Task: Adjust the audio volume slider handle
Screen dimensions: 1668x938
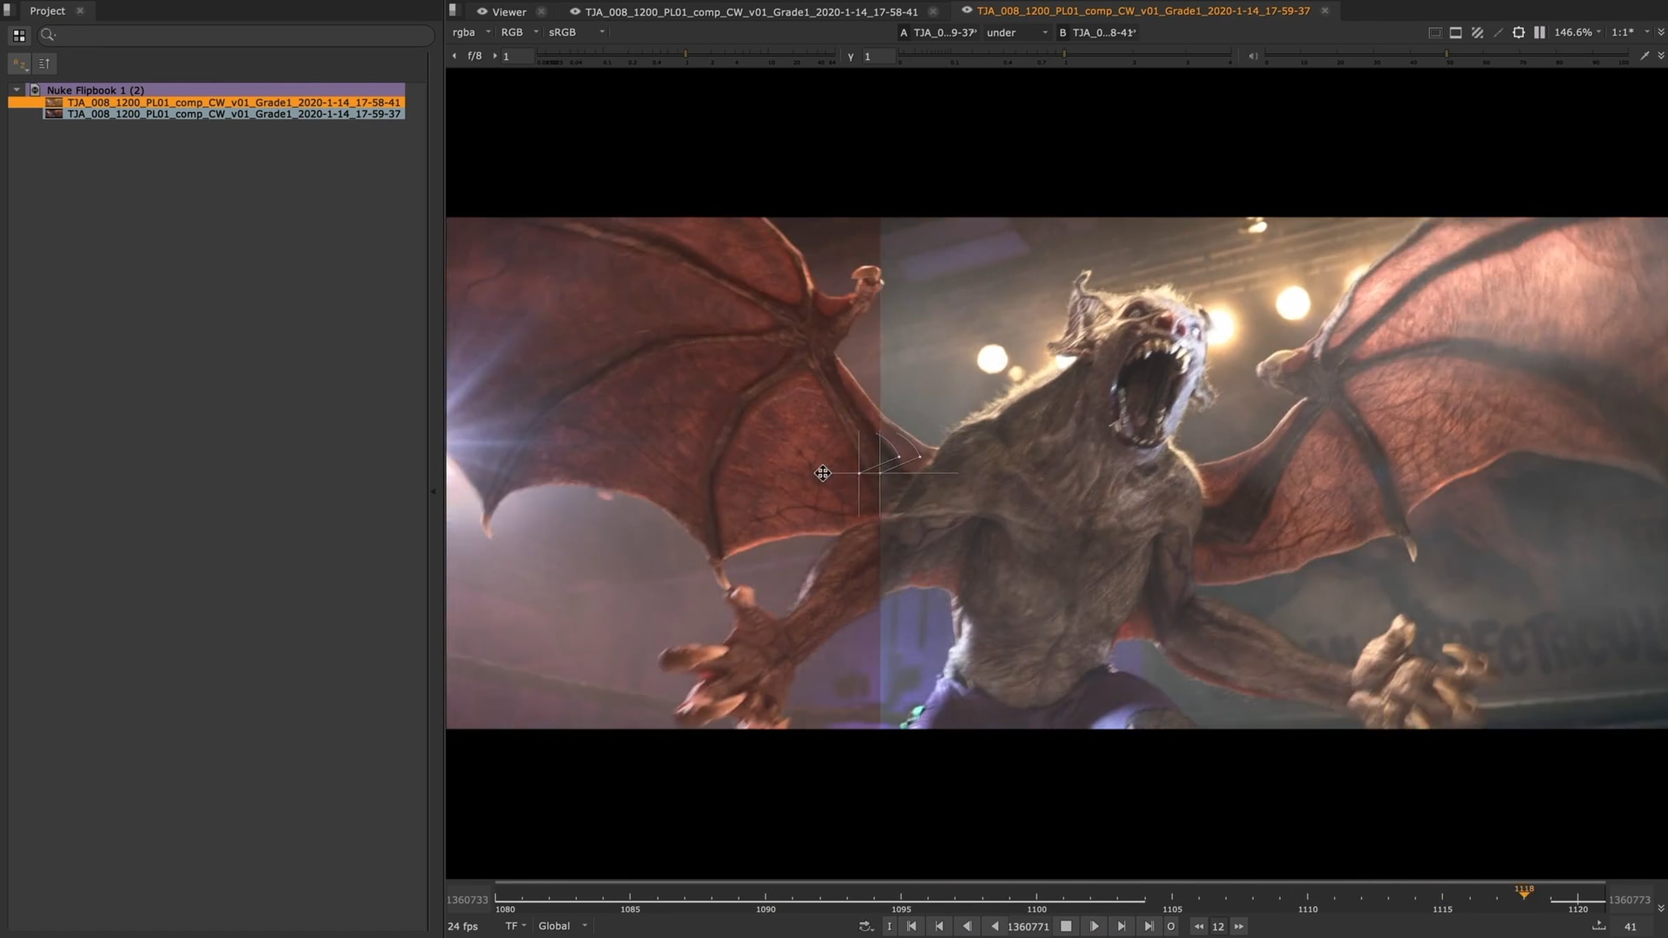Action: tap(1446, 54)
